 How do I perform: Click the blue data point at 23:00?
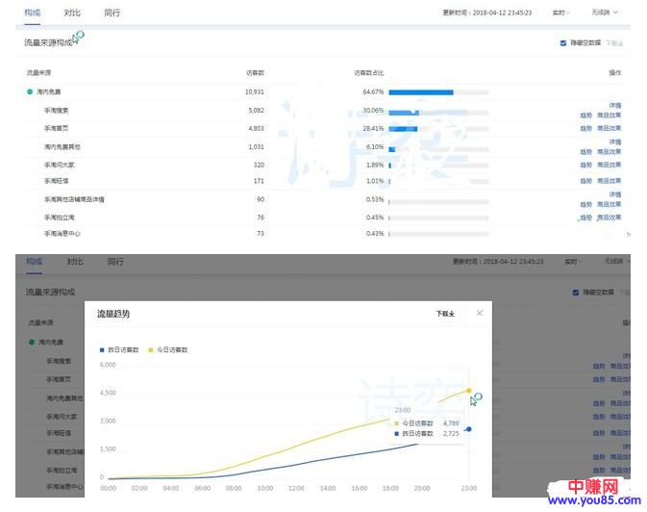tap(468, 428)
